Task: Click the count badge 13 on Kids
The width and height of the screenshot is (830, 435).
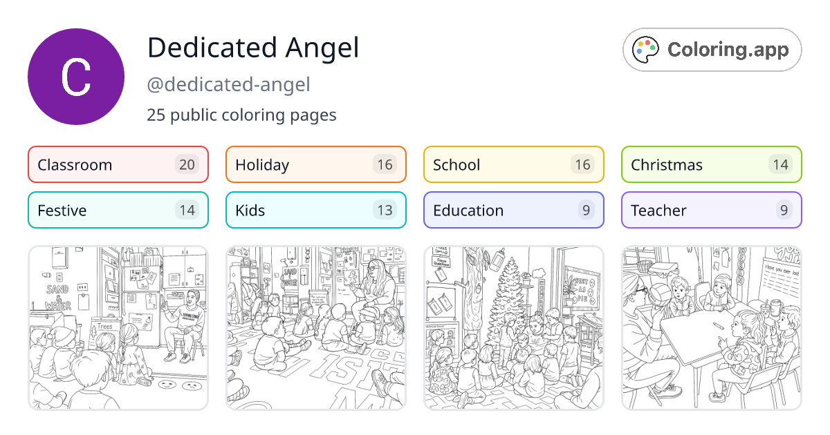Action: click(x=389, y=210)
